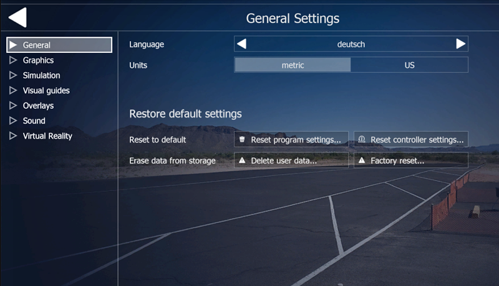Click the Units label

[138, 65]
